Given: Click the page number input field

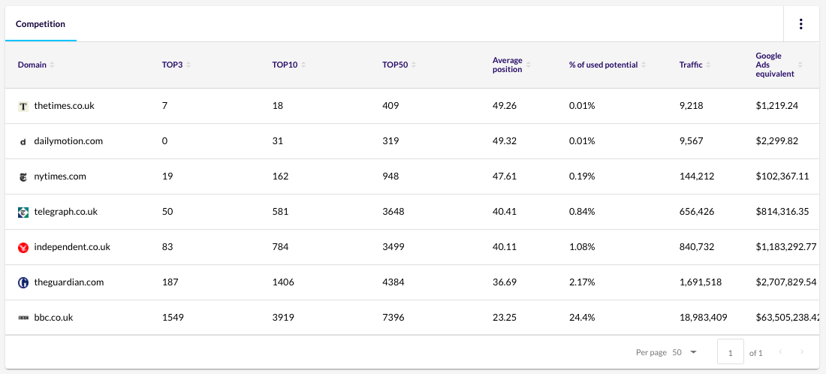Looking at the screenshot, I should pos(731,352).
